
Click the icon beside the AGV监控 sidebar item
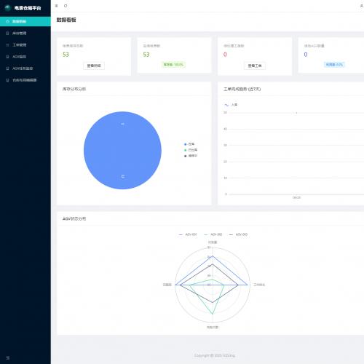(7, 57)
